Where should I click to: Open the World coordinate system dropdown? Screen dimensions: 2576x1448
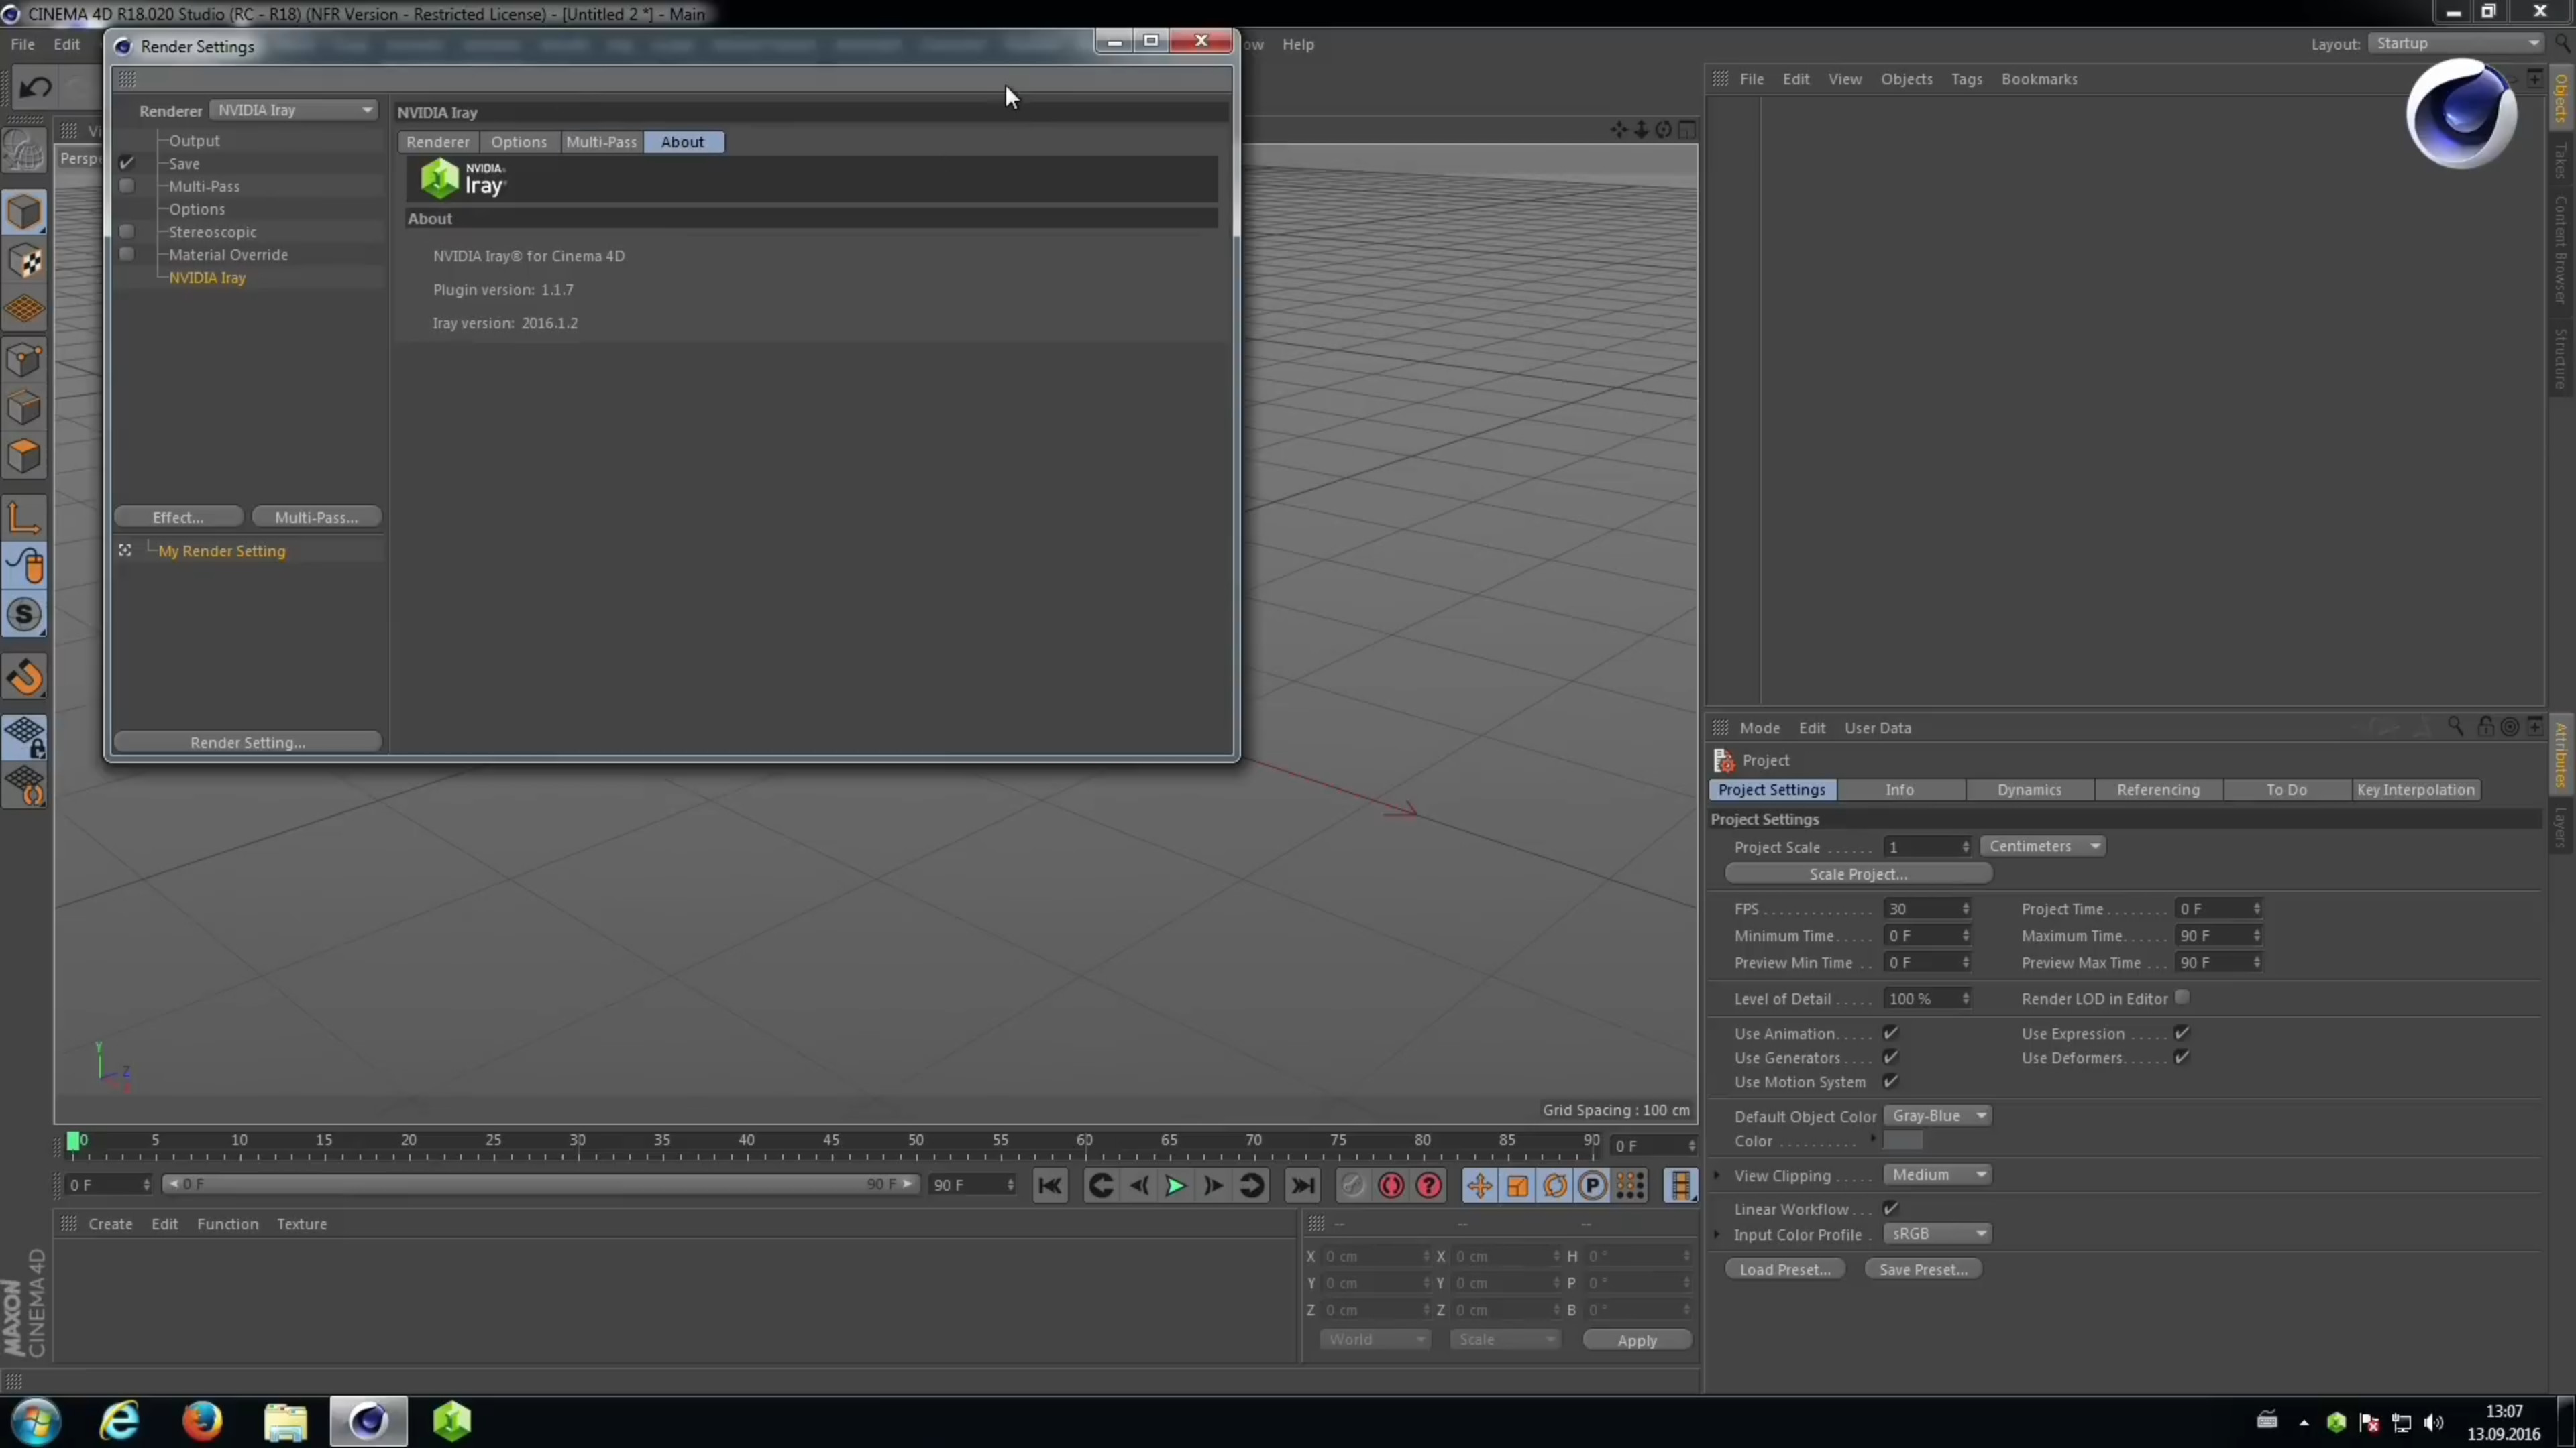(x=1375, y=1339)
